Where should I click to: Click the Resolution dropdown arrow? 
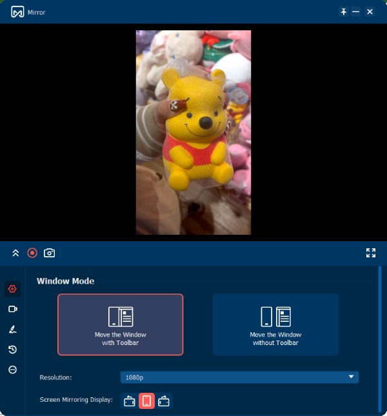click(x=351, y=377)
